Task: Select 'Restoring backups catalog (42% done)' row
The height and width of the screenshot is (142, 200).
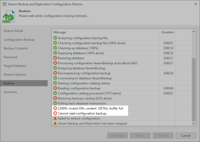Action: click(85, 98)
